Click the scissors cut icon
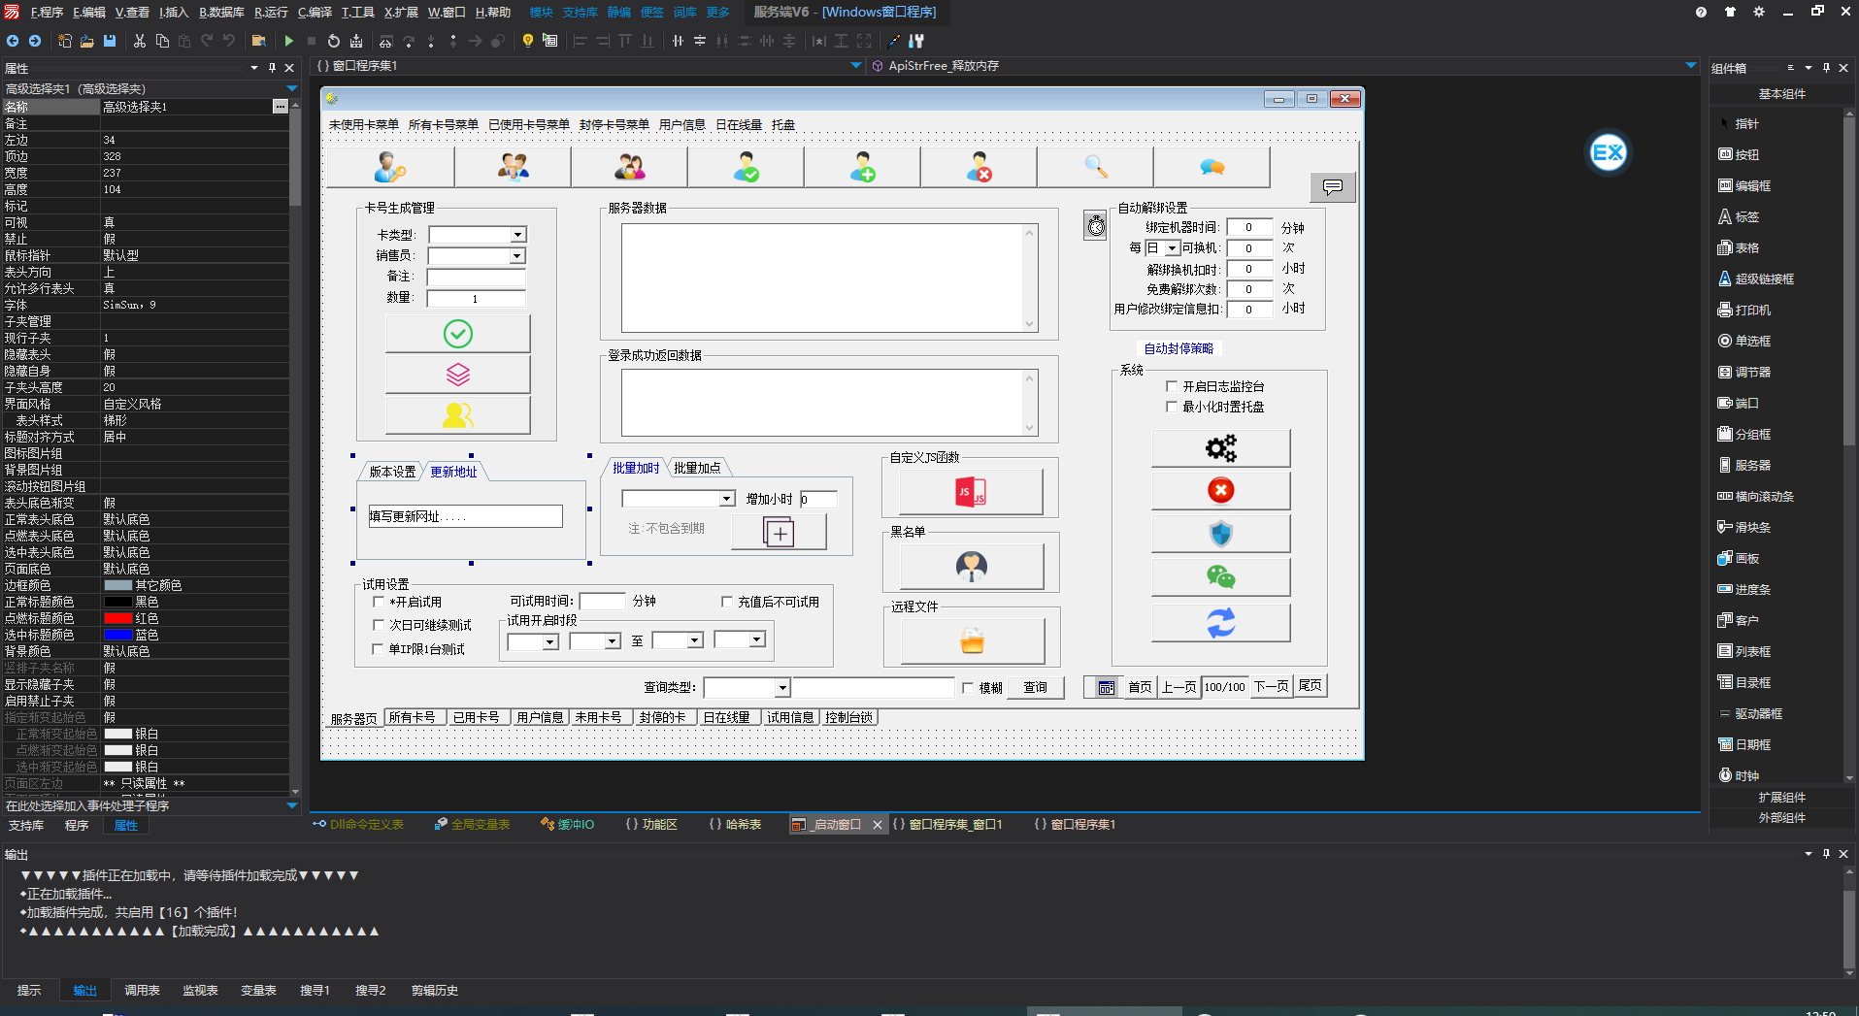1859x1016 pixels. click(x=140, y=41)
